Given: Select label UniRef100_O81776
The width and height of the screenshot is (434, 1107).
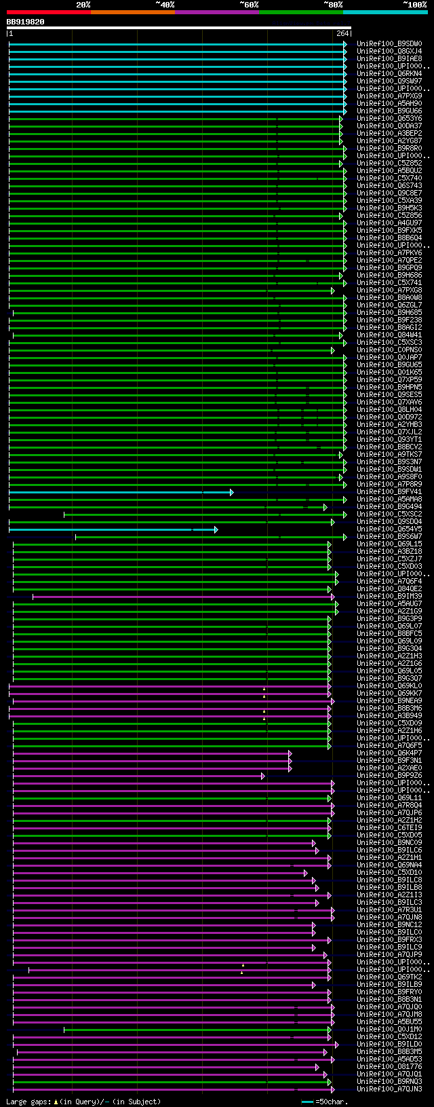Looking at the screenshot, I should [x=389, y=1066].
